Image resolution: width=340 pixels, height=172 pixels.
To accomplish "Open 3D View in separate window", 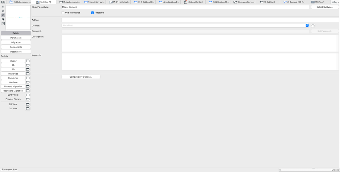I will [x=28, y=109].
